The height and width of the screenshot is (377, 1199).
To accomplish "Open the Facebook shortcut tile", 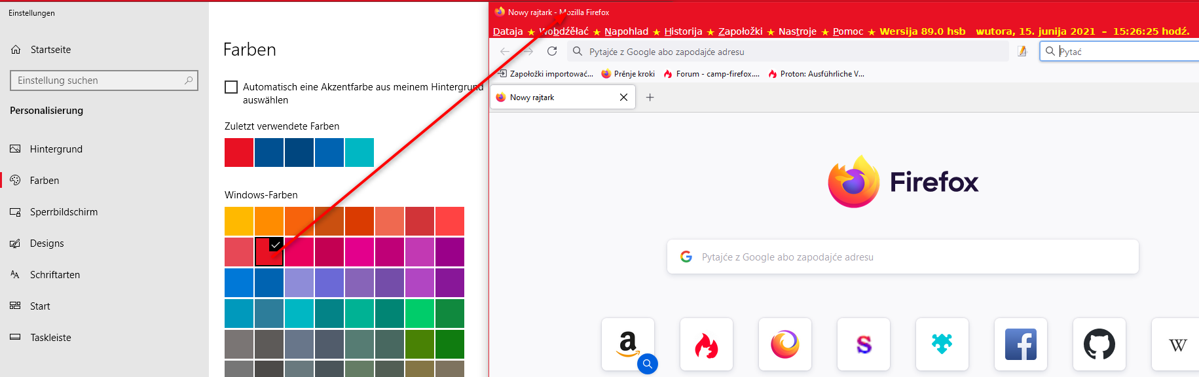I will coord(1021,344).
